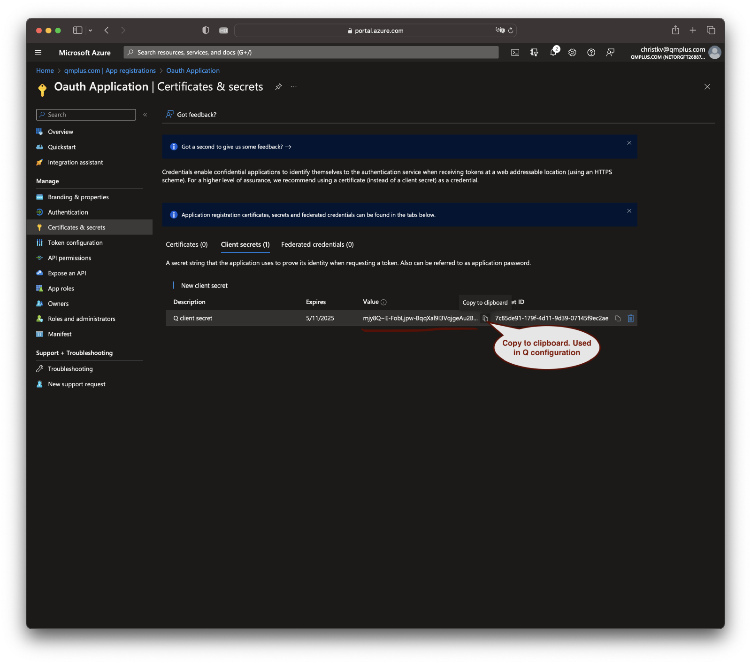Go to App registrations breadcrumb link
Screen dimensions: 751x664
pyautogui.click(x=110, y=70)
